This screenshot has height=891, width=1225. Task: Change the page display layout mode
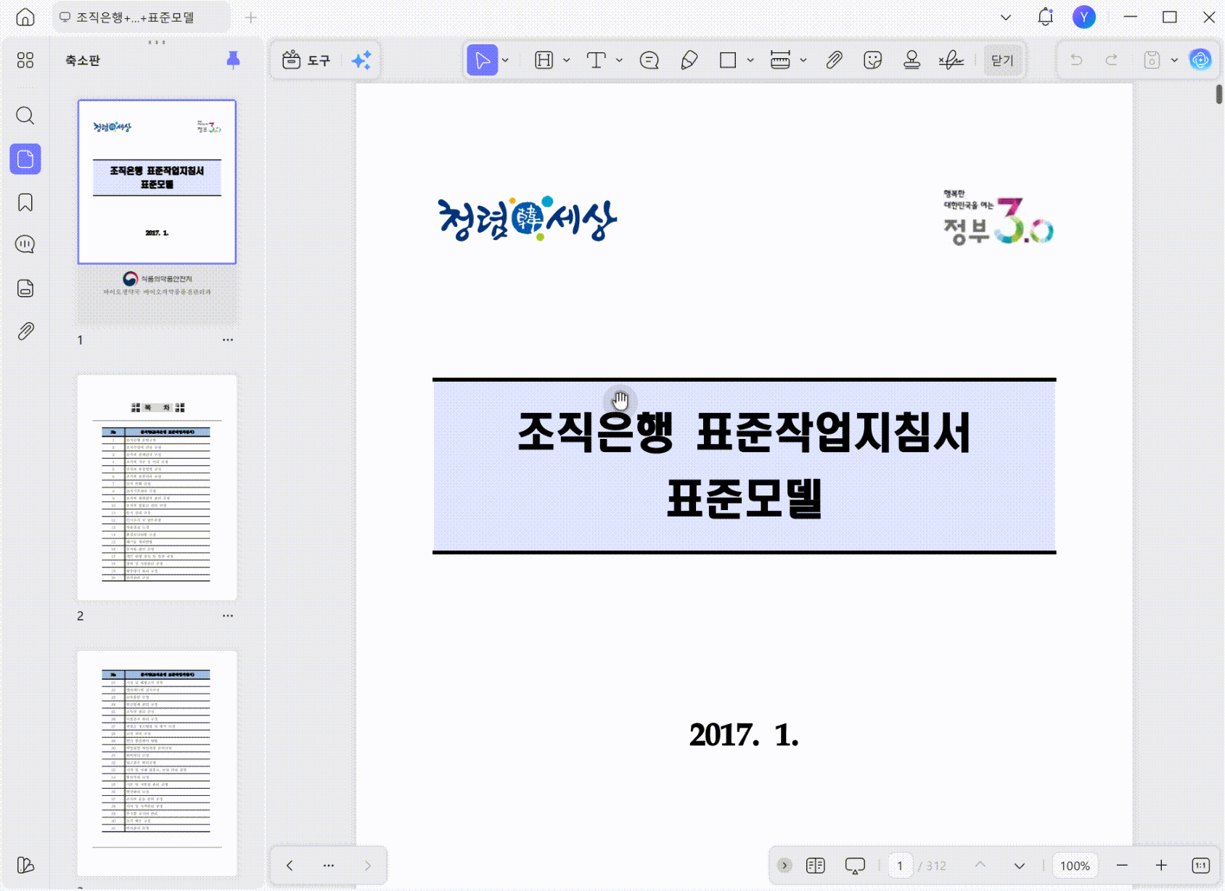click(816, 865)
